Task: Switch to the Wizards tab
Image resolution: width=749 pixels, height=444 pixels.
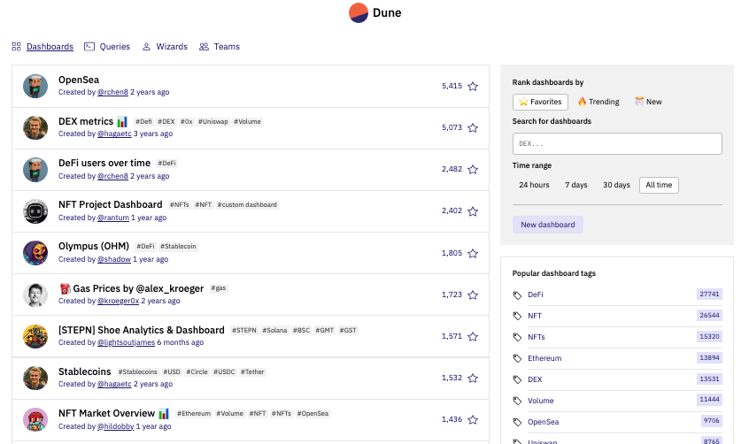Action: pos(172,46)
